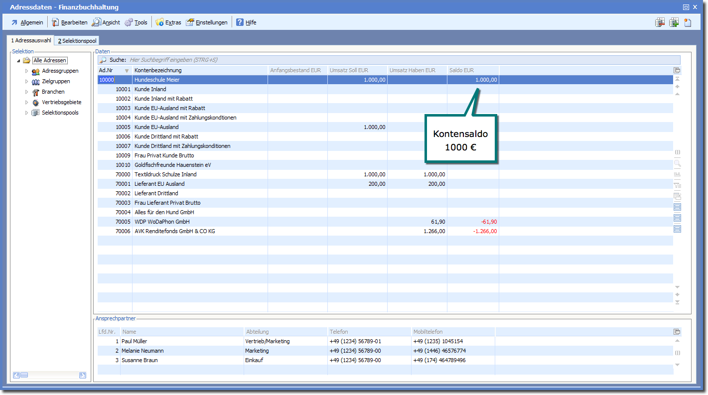Click the Vertriebsgebiete target icon in the tree

35,103
